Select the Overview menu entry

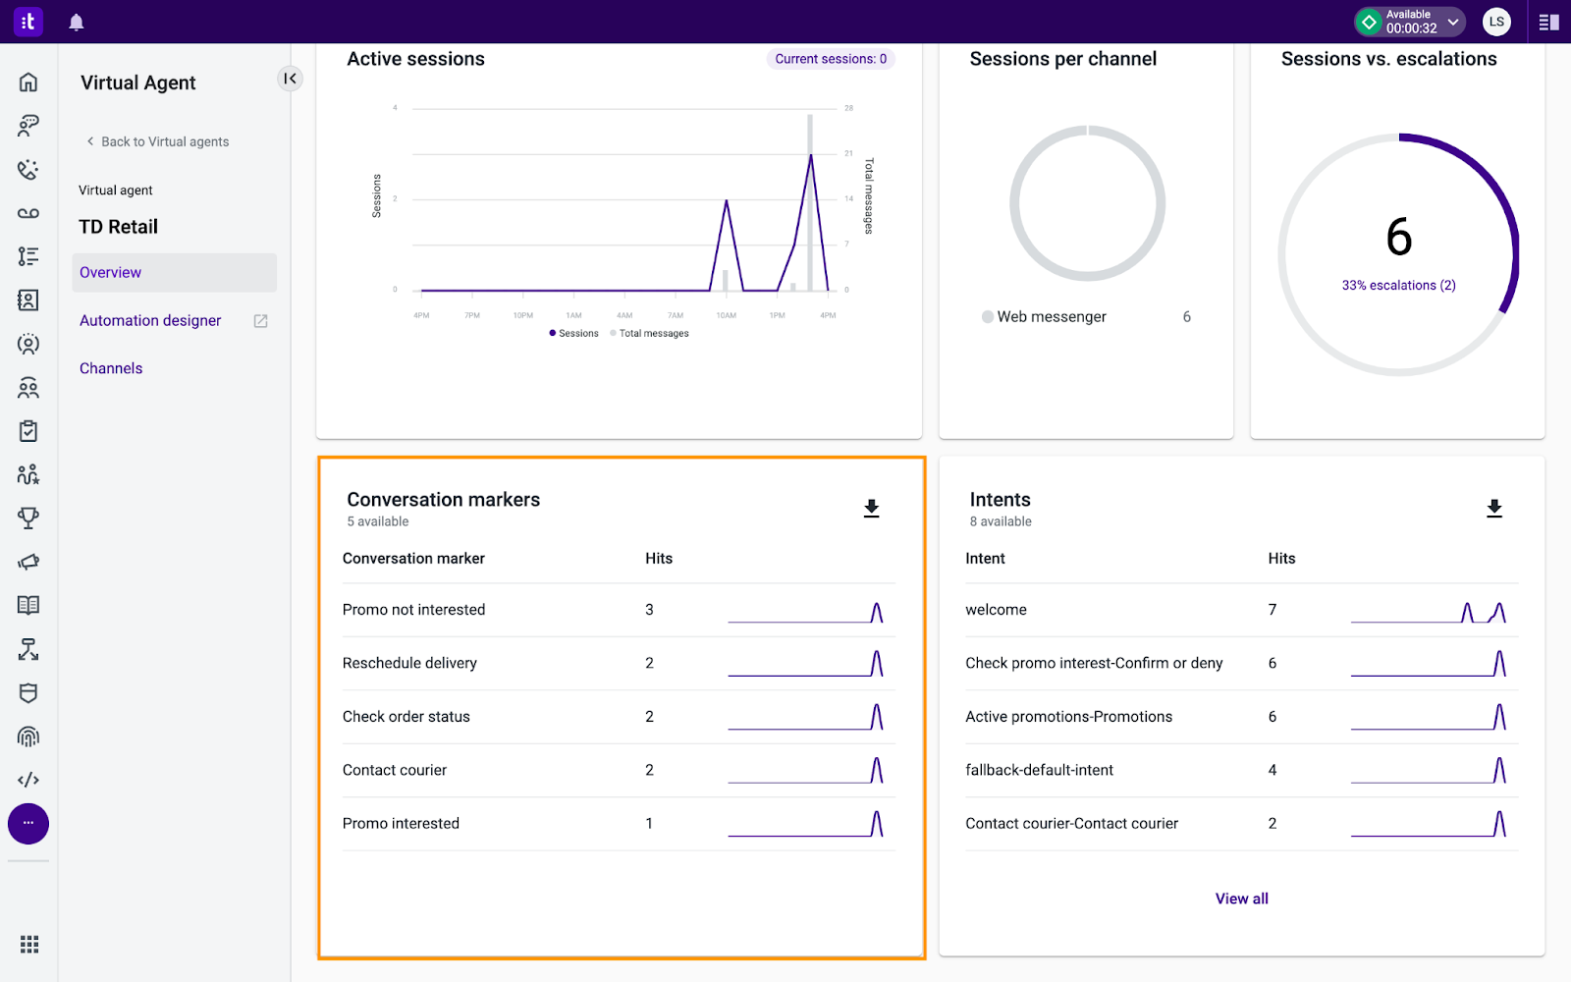coord(110,272)
